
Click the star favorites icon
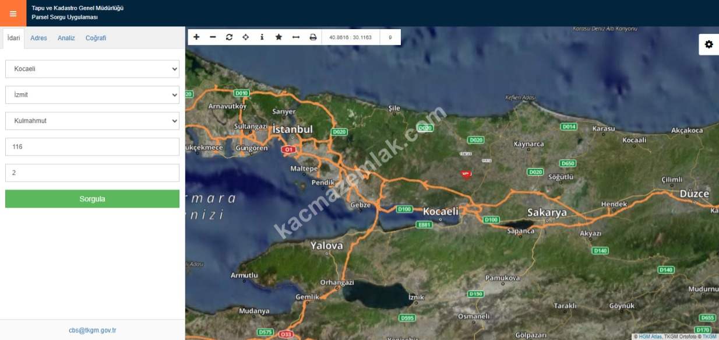click(x=279, y=37)
